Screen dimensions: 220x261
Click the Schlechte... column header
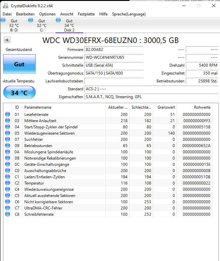click(x=141, y=107)
